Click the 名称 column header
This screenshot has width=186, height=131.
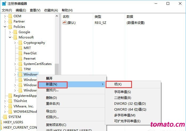click(77, 16)
